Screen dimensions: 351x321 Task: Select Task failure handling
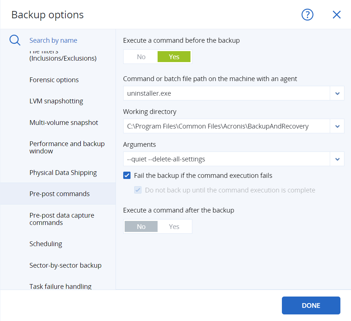[x=60, y=286]
